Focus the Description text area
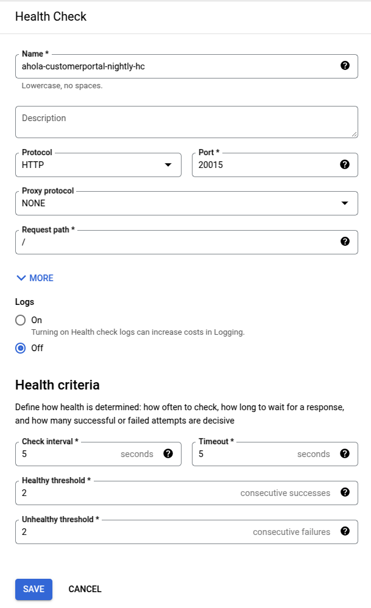 [186, 122]
